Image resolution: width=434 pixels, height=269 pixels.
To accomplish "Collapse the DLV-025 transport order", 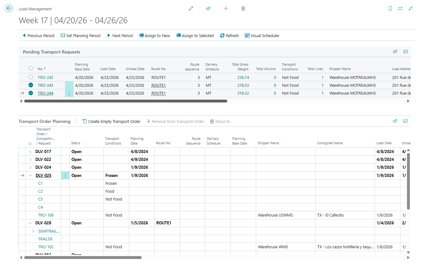I will 30,175.
